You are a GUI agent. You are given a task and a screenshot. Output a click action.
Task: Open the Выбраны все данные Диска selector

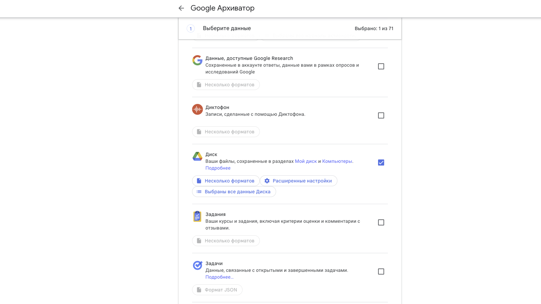(234, 192)
